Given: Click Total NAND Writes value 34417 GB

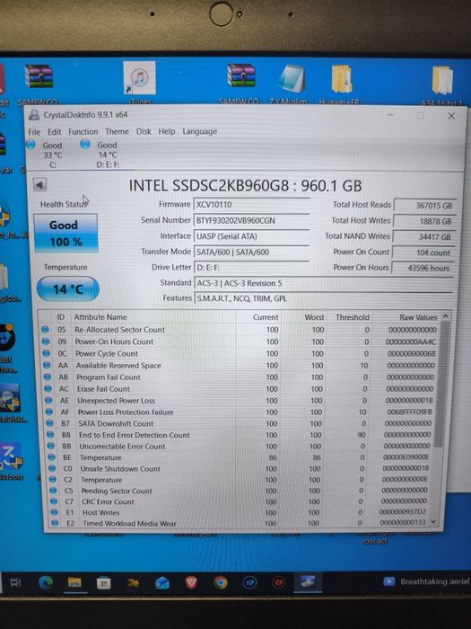Looking at the screenshot, I should [x=423, y=236].
